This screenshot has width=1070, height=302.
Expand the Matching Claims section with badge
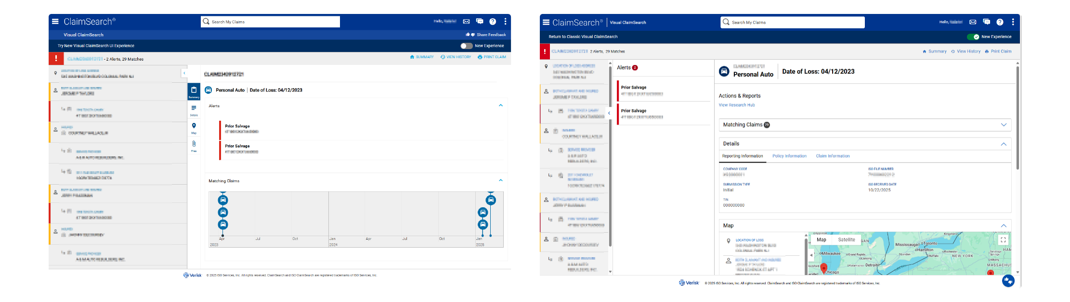point(1004,125)
